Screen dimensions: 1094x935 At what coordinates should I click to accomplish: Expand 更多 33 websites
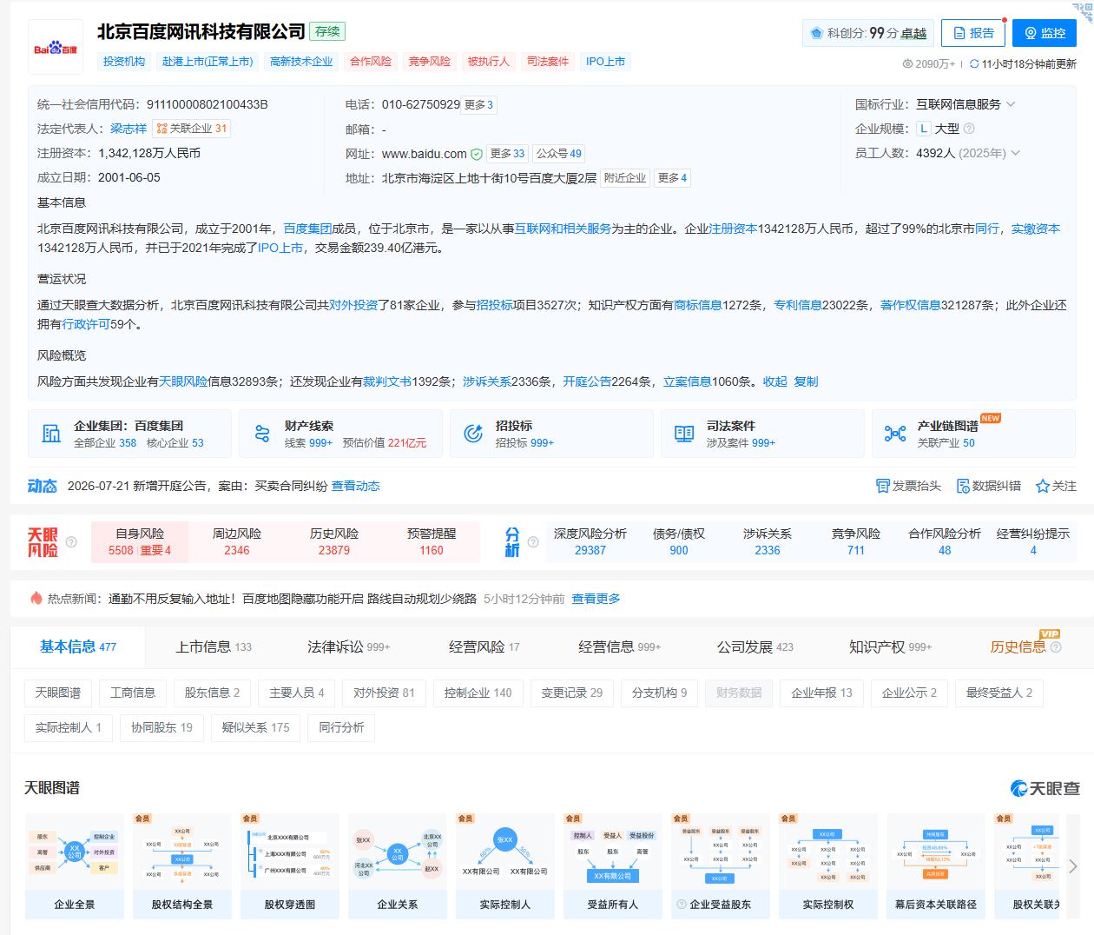[507, 154]
